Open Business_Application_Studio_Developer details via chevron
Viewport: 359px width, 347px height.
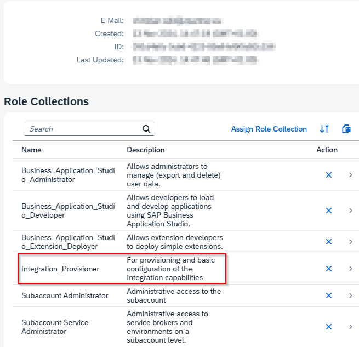(351, 211)
